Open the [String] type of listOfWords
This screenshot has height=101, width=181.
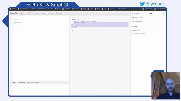click(143, 33)
